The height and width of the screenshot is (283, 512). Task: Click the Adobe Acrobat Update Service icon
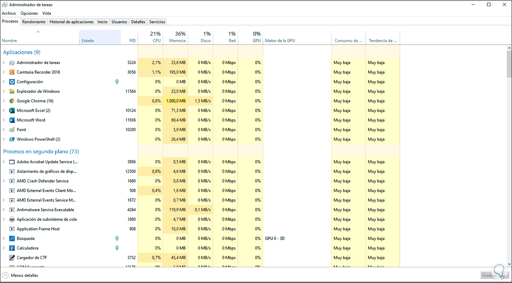coord(12,162)
